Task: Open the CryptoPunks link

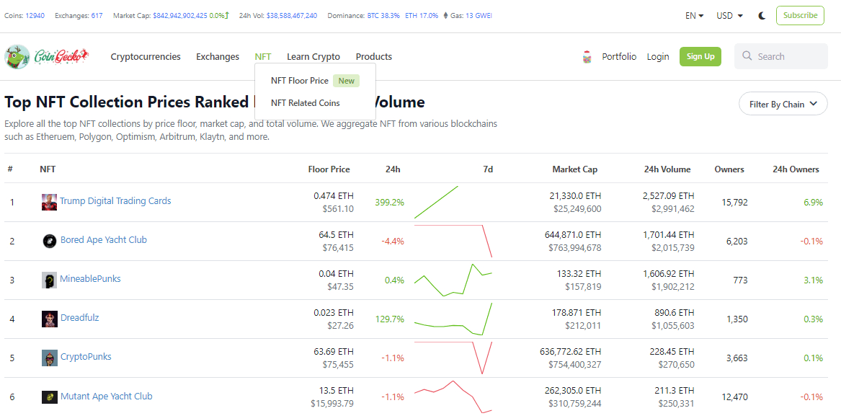Action: (86, 356)
